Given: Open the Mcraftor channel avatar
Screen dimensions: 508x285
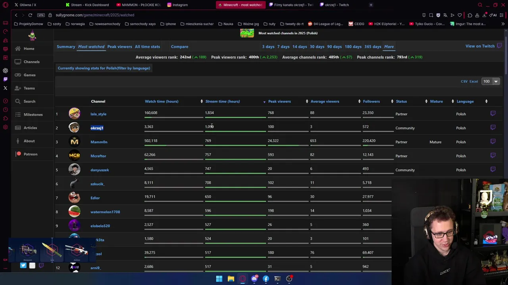Looking at the screenshot, I should point(74,156).
